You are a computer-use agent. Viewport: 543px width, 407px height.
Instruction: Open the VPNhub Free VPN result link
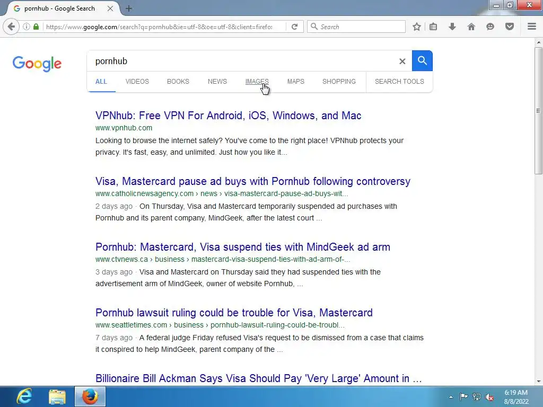(228, 116)
